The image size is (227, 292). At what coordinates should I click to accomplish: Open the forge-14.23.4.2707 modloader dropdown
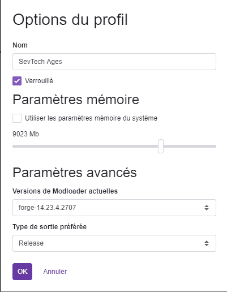pos(114,208)
